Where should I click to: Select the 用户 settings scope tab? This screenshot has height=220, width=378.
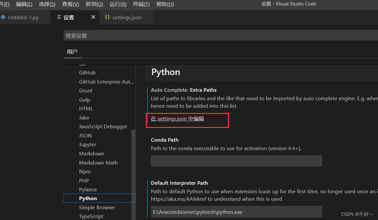(72, 52)
